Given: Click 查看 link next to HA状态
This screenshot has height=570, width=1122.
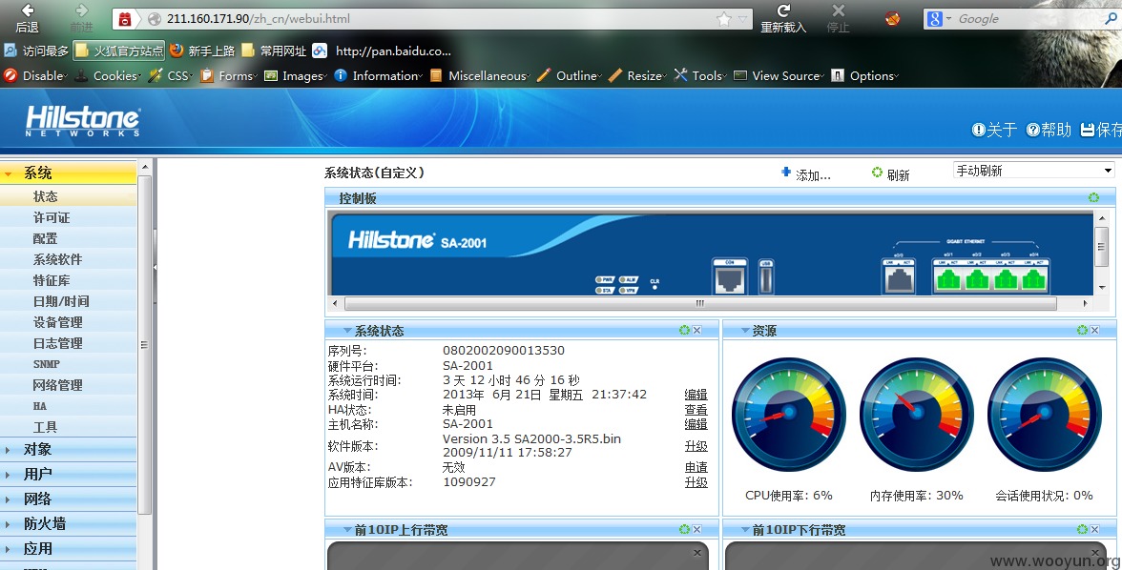Looking at the screenshot, I should 696,410.
